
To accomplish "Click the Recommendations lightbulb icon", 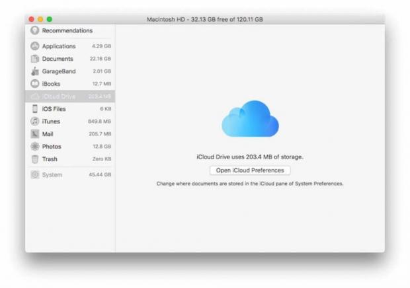I will (35, 31).
